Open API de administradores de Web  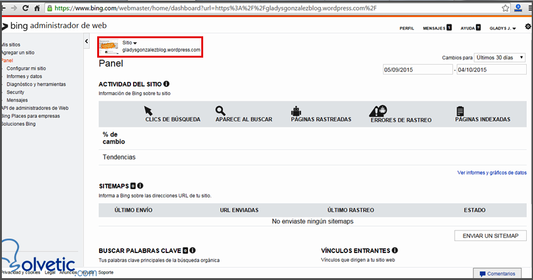tap(34, 108)
